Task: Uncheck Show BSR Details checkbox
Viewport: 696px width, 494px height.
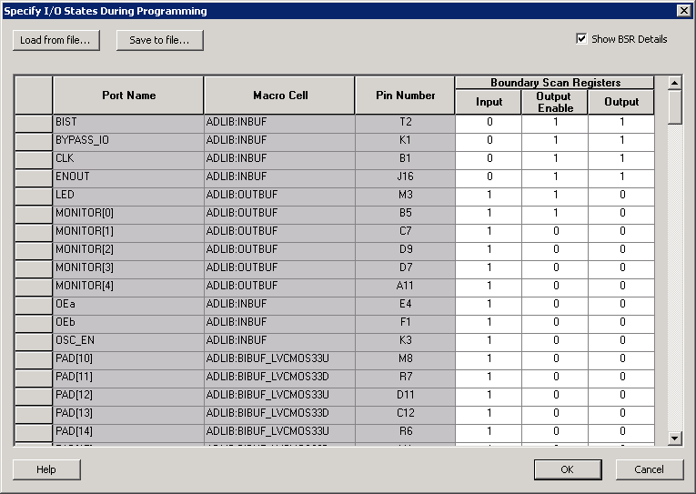Action: [x=581, y=39]
